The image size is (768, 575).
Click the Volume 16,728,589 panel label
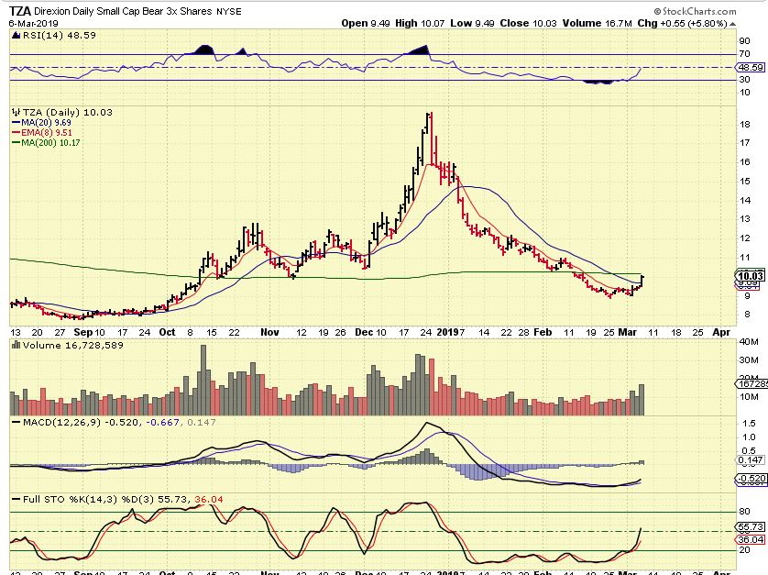click(73, 346)
